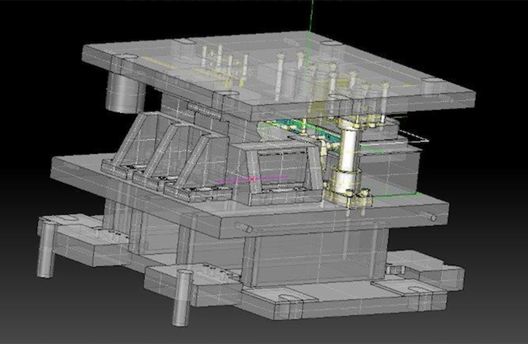Click the dowel pin on the middle plate's front edge
Screen dimensions: 528x344
[250, 228]
